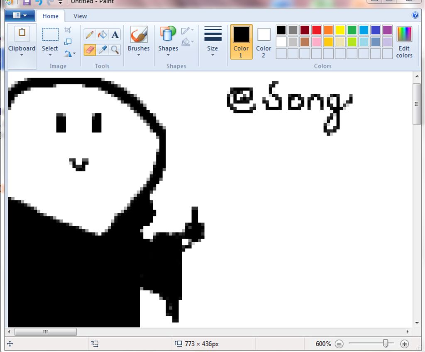Pick the red color swatch
The height and width of the screenshot is (352, 425).
coord(317,30)
